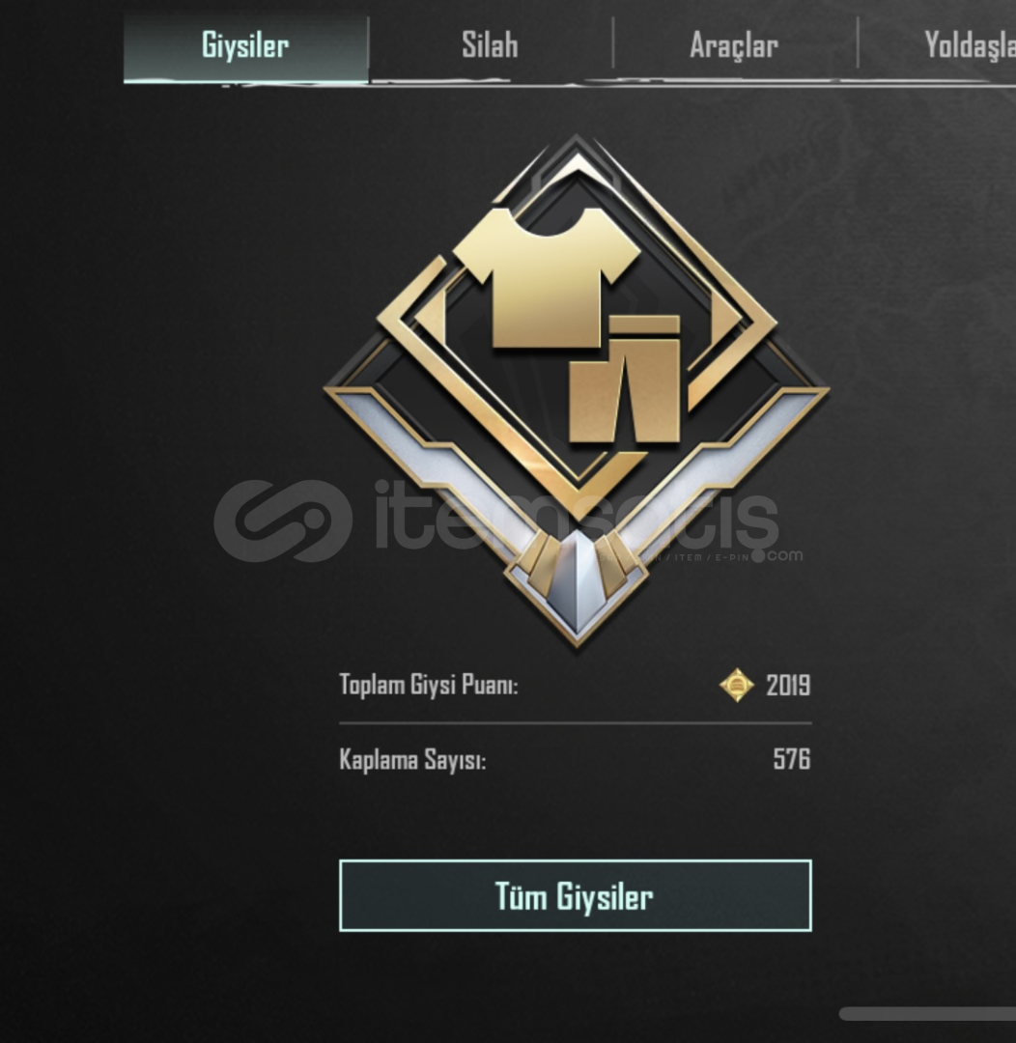This screenshot has height=1043, width=1016.
Task: Click the 576 skin count value
Action: (x=792, y=759)
